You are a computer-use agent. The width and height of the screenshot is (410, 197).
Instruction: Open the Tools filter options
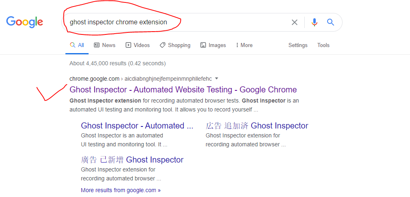click(x=323, y=45)
